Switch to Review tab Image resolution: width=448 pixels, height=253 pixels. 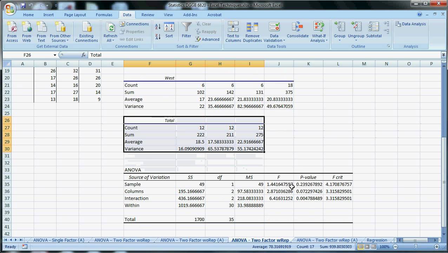[148, 15]
